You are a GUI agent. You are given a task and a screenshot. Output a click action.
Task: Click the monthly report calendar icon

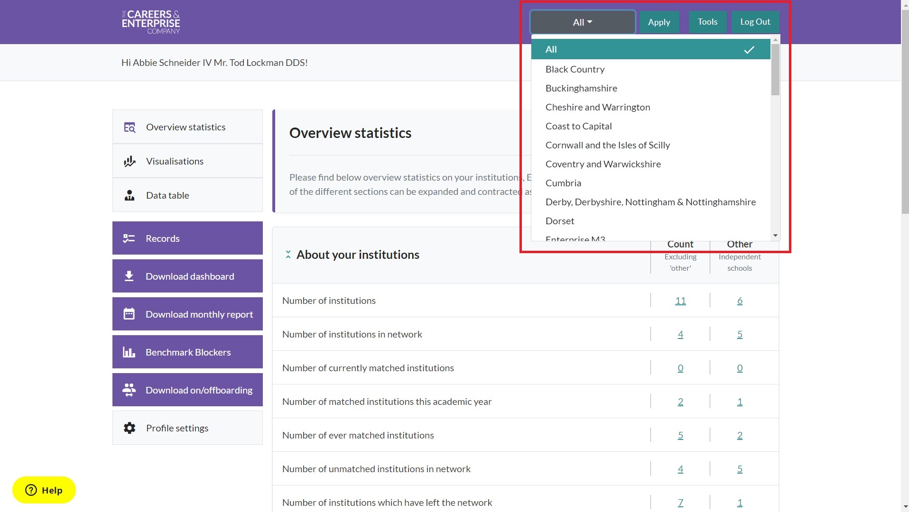129,314
